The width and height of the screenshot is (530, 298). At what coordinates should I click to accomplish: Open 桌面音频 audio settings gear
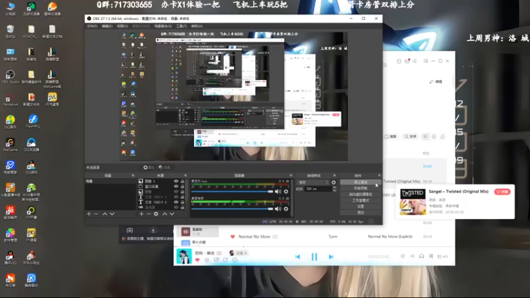286,209
